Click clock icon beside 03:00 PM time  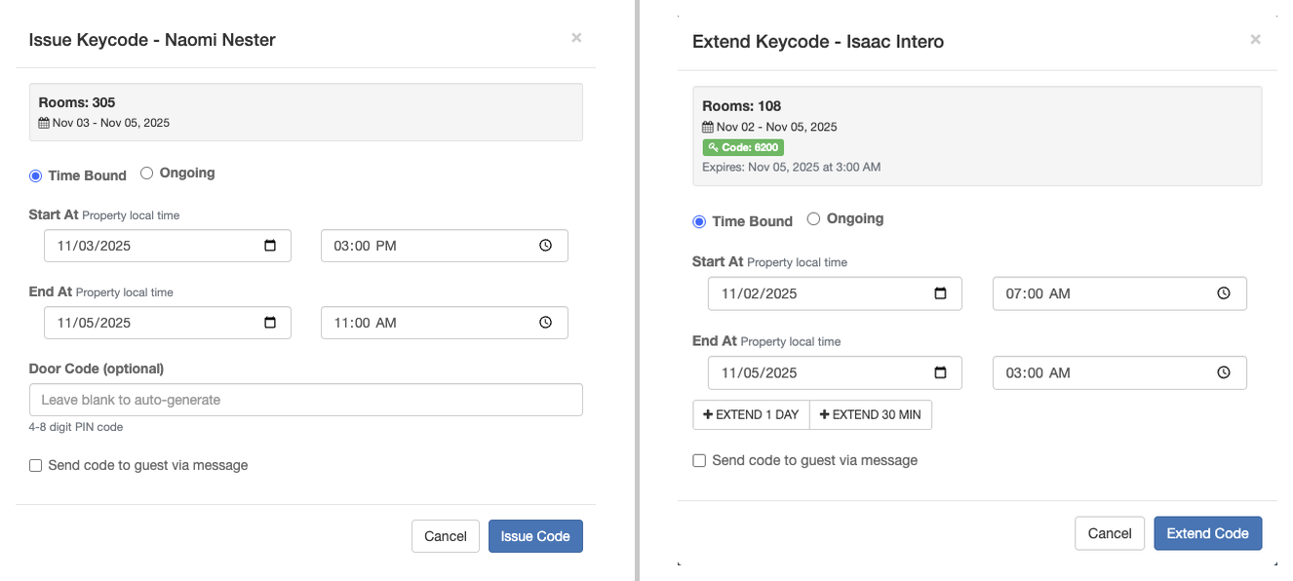click(x=546, y=246)
